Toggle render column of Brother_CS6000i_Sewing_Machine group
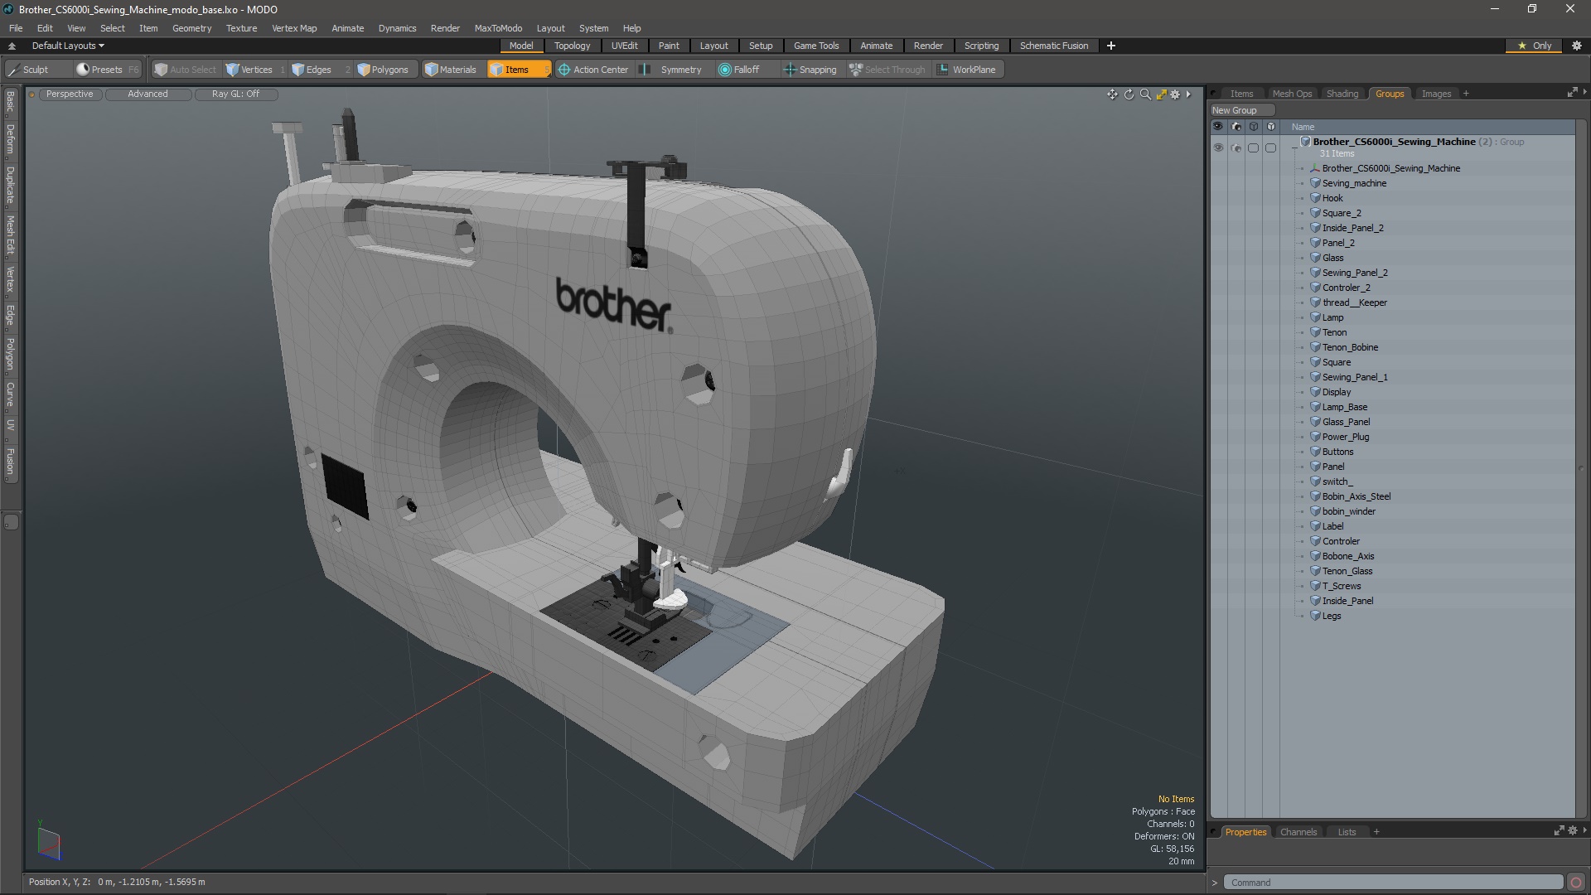1591x895 pixels. coord(1236,148)
